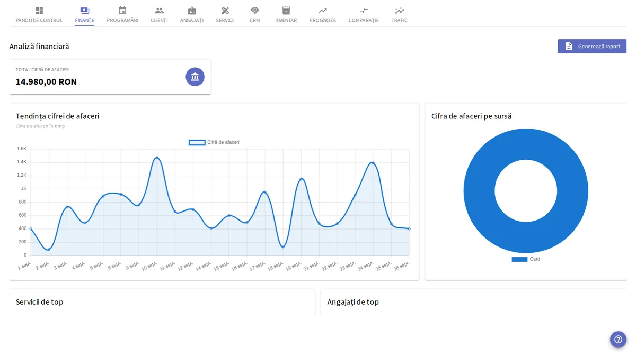Click the Tendința cifrei de afaceri title
This screenshot has width=636, height=357.
pyautogui.click(x=57, y=116)
